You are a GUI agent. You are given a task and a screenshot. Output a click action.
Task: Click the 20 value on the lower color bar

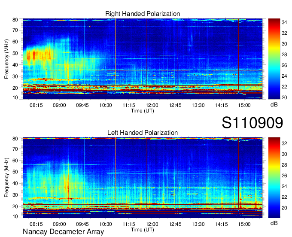pos(284,208)
